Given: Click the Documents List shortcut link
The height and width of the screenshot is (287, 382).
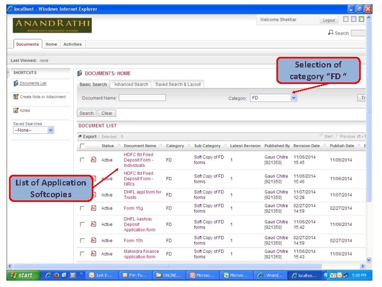Looking at the screenshot, I should click(x=33, y=83).
